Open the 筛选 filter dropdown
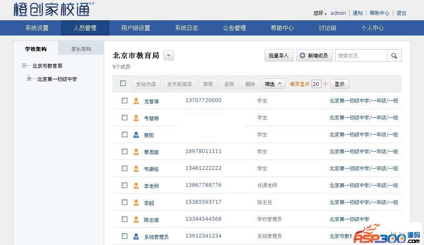This screenshot has height=245, width=424. tap(274, 84)
